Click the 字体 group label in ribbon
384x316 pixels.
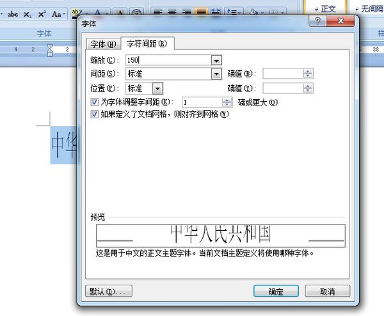(x=44, y=33)
